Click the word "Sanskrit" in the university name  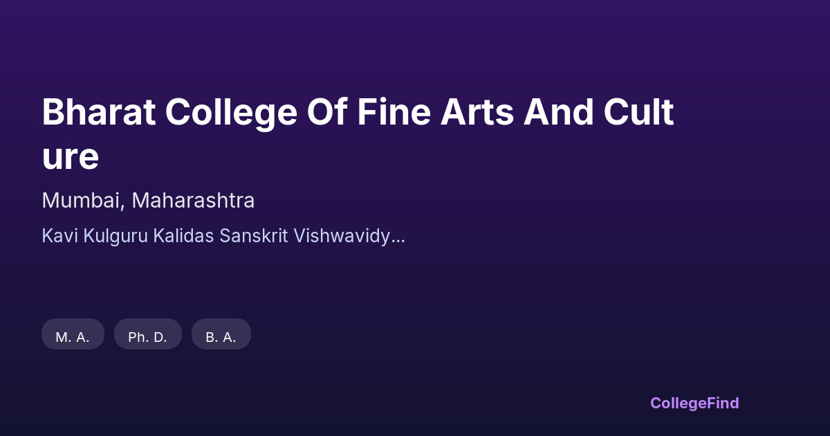coord(254,236)
